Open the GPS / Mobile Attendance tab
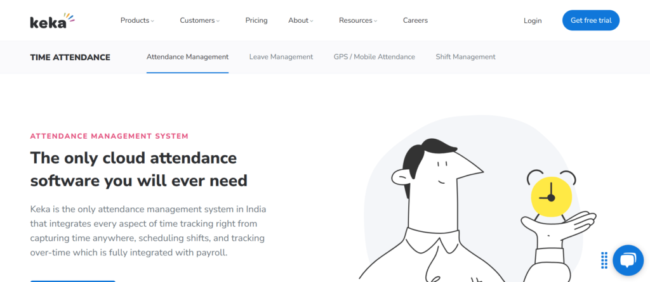 pyautogui.click(x=375, y=57)
